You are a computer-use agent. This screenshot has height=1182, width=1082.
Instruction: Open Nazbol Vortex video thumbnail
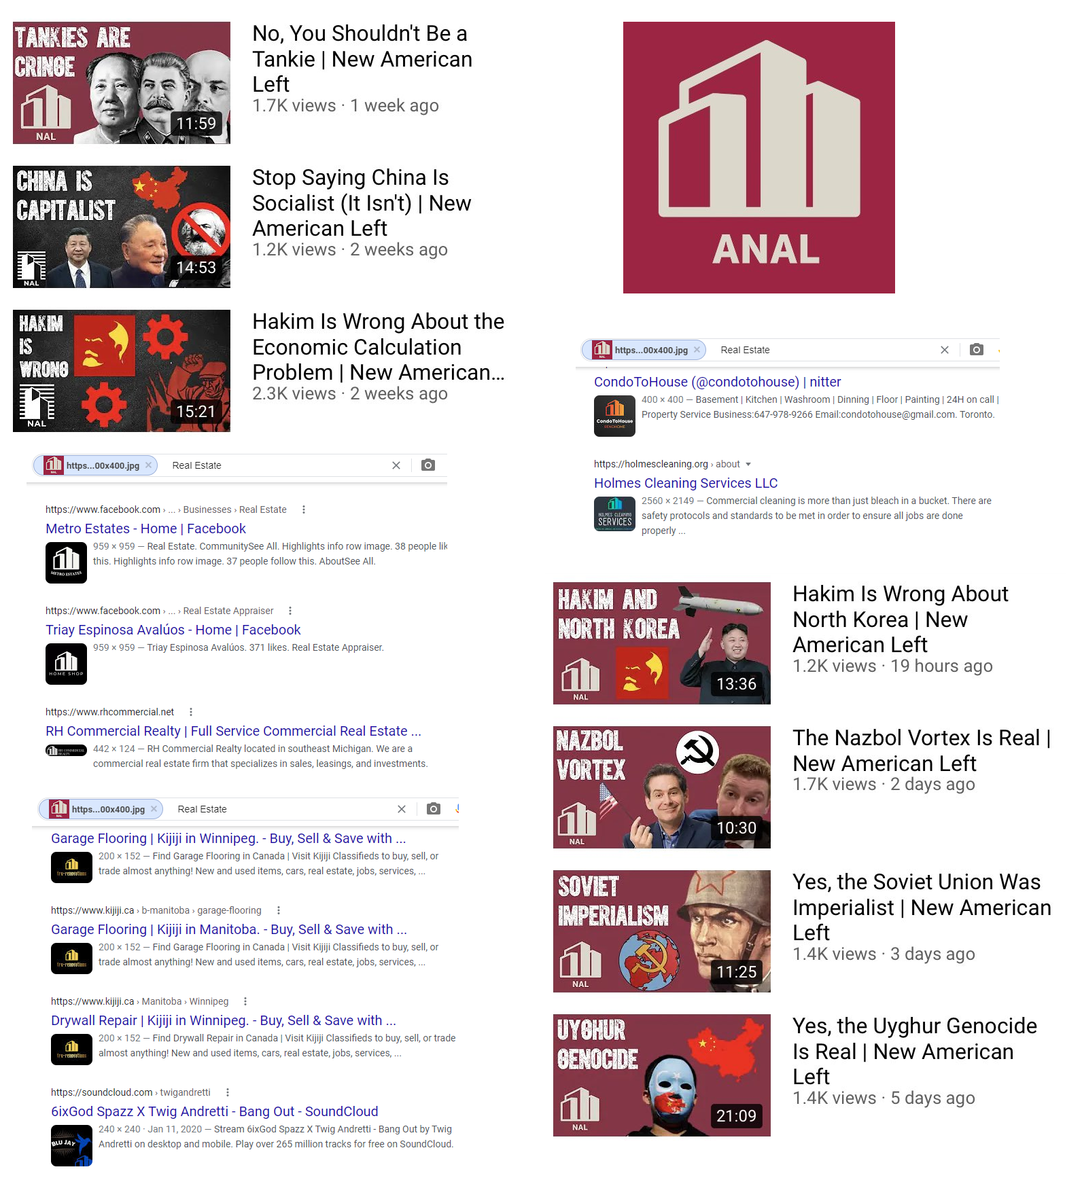coord(662,787)
